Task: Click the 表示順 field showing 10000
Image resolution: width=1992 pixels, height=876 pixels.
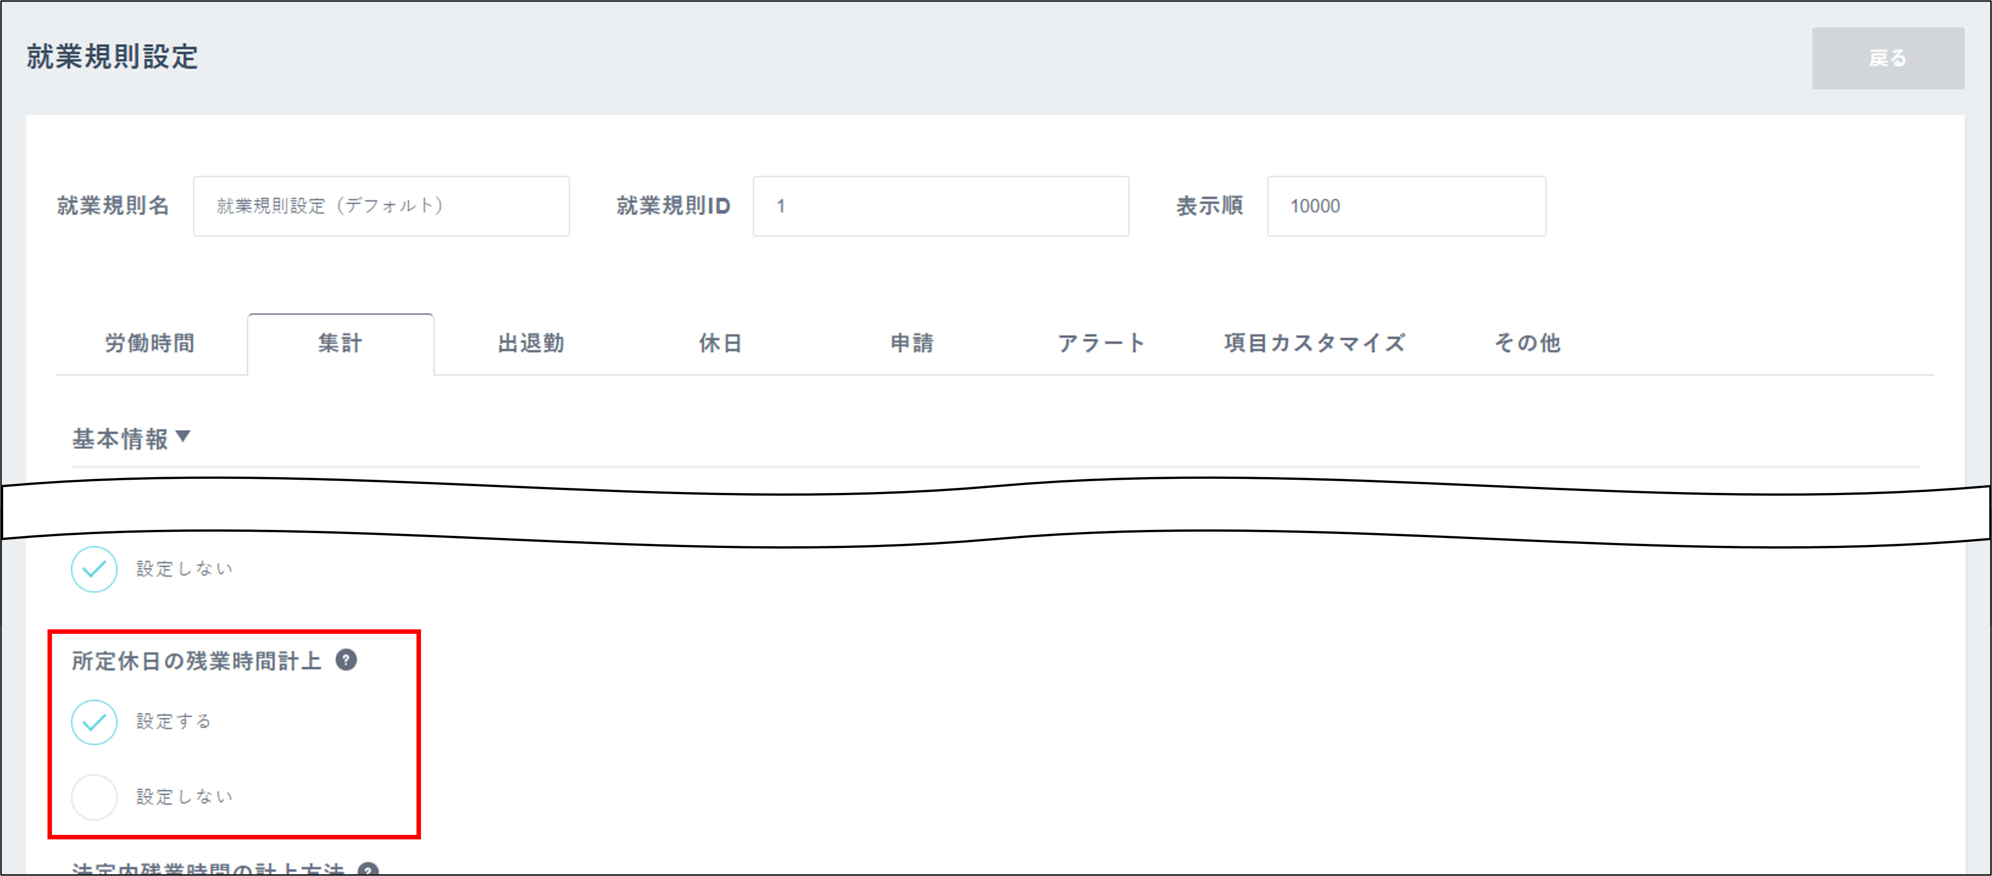Action: point(1406,206)
